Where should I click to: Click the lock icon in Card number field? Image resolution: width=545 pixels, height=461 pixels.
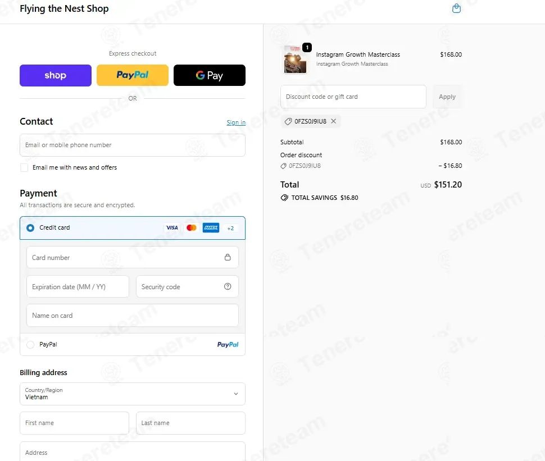pyautogui.click(x=228, y=257)
